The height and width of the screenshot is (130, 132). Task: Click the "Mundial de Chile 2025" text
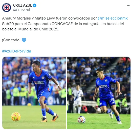pos(38,29)
